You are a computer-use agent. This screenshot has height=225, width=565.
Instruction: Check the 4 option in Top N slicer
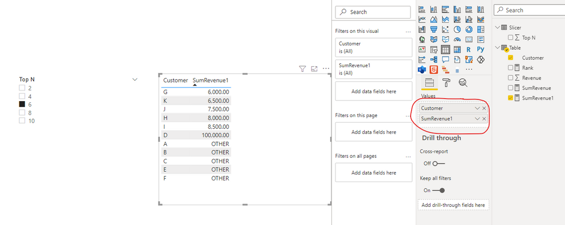coord(22,96)
